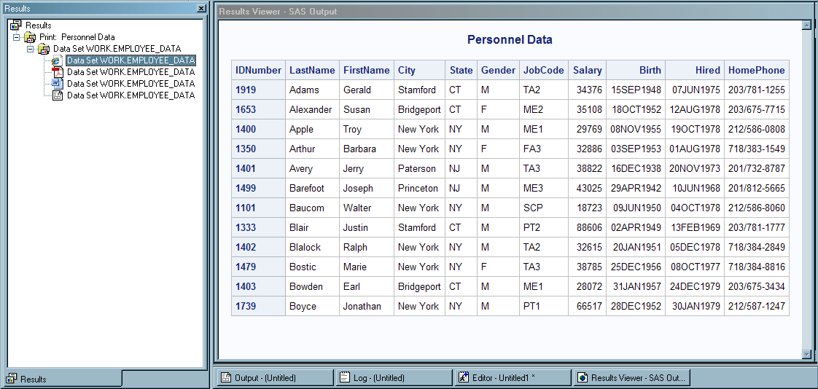Click the Paterson city cell

[419, 168]
